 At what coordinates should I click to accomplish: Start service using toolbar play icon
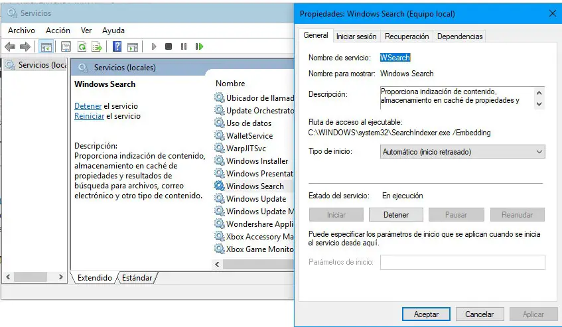coord(154,46)
